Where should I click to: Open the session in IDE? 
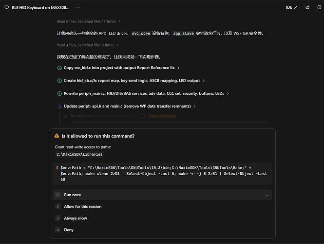[x=291, y=7]
